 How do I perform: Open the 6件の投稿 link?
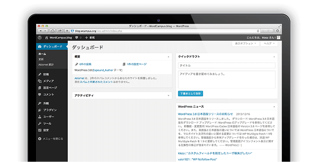pyautogui.click(x=85, y=64)
